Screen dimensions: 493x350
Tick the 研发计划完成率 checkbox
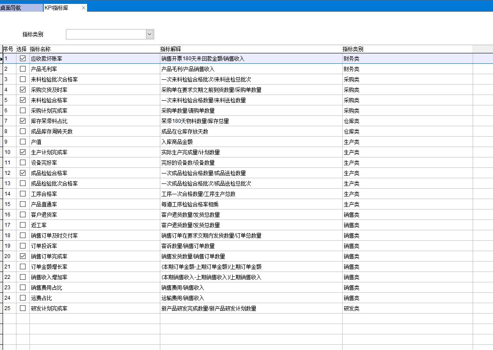23,308
